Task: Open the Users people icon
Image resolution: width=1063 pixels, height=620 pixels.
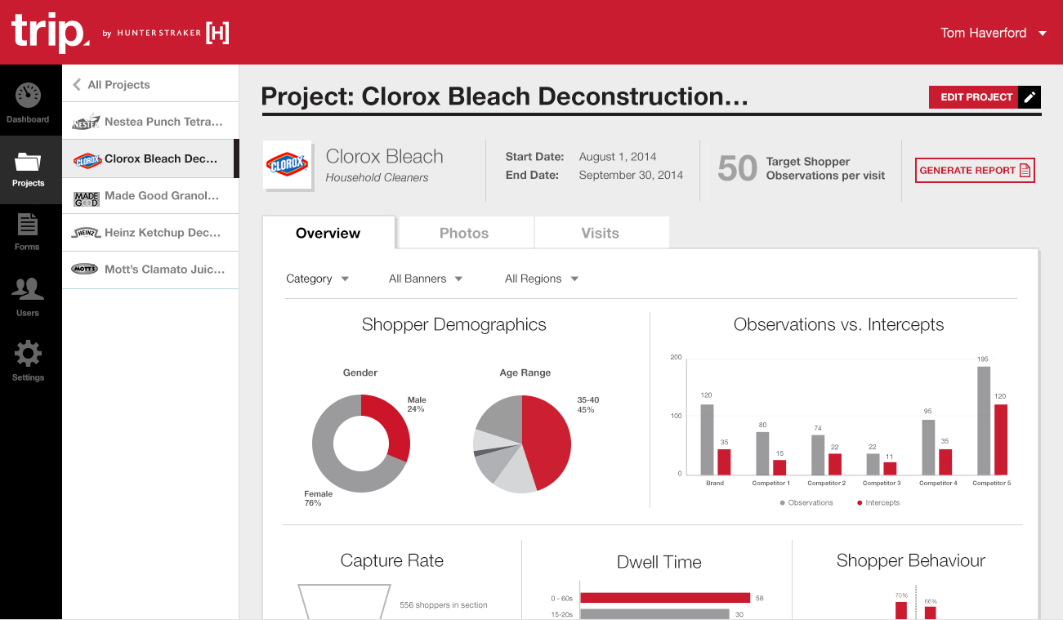Action: point(28,289)
